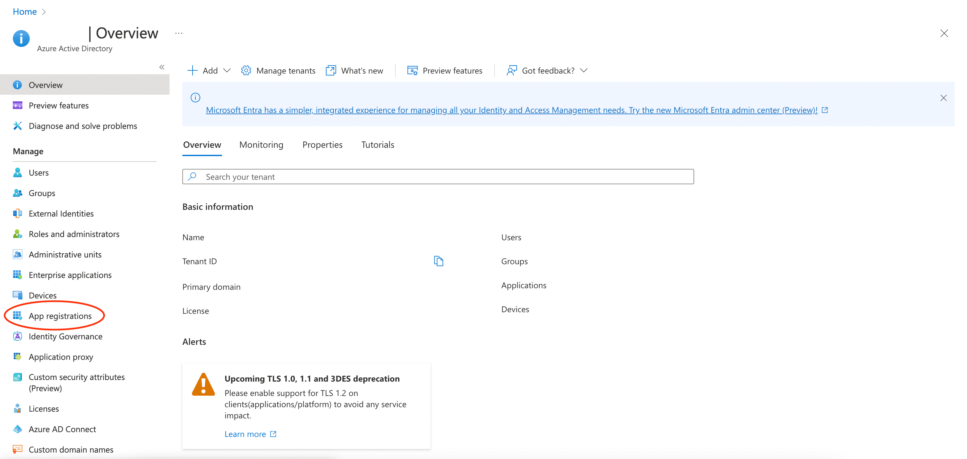Click the Manage tenants gear icon
Viewport: 967px width, 459px height.
tap(246, 71)
